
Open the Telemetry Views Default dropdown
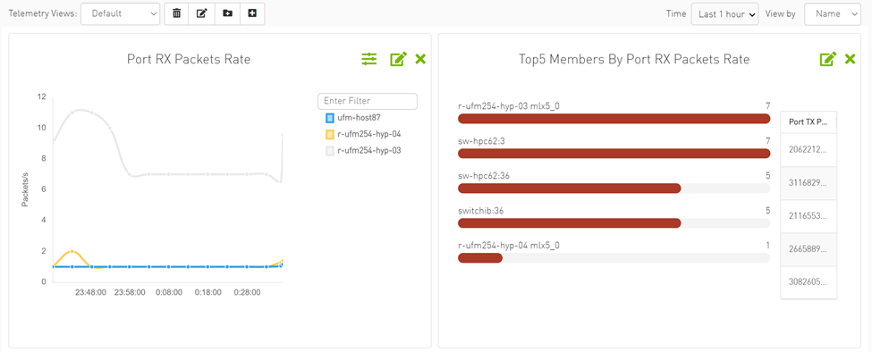click(x=120, y=14)
